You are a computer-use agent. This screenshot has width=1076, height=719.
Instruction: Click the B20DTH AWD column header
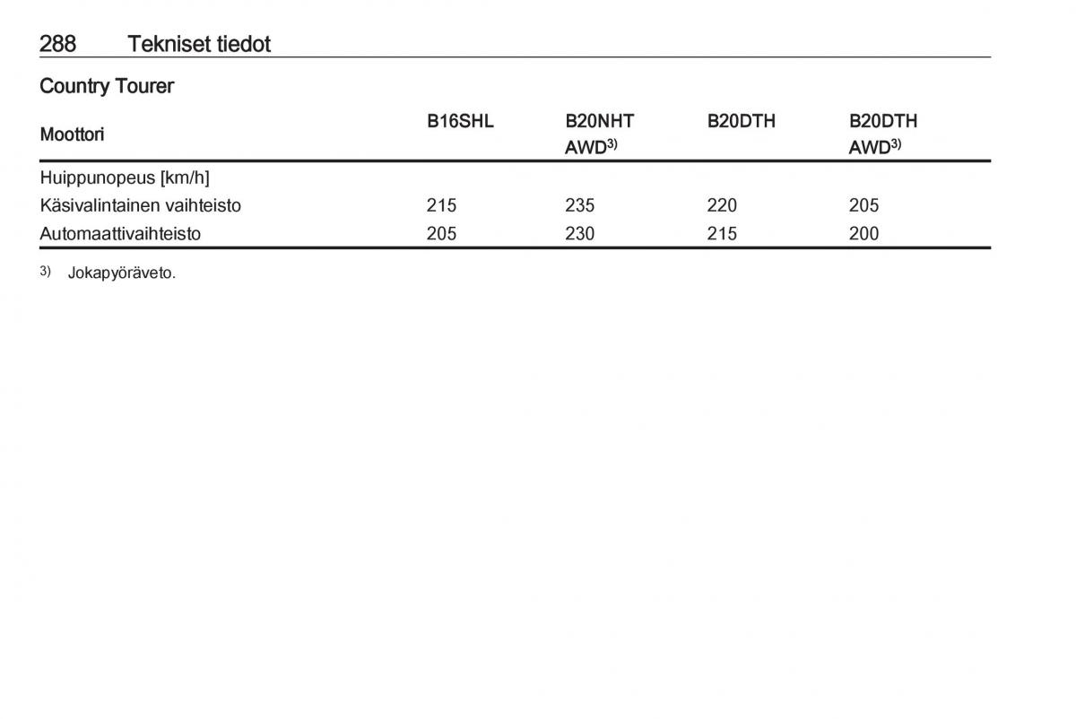click(883, 134)
